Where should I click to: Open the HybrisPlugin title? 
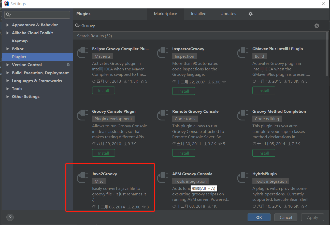point(265,174)
